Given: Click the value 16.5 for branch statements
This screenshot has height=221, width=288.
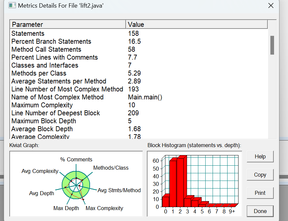Looking at the screenshot, I should click(x=134, y=41).
